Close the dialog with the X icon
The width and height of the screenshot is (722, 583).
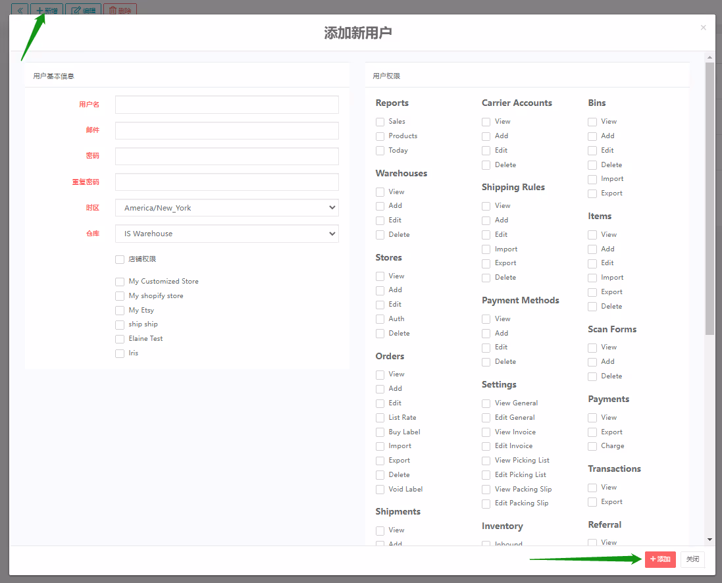tap(703, 28)
